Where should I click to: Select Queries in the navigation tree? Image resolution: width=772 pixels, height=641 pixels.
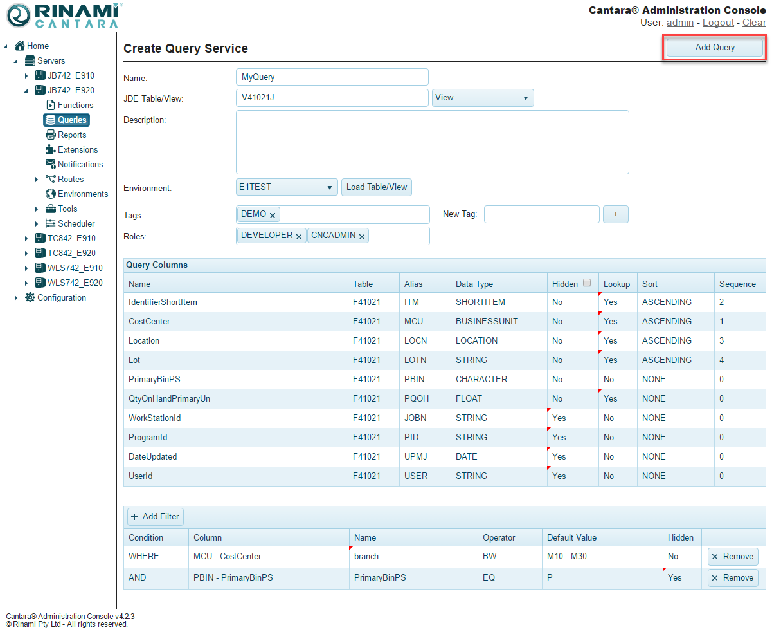tap(71, 120)
